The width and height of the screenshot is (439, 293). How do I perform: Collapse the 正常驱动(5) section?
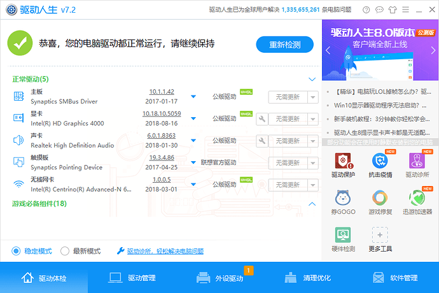coord(312,80)
